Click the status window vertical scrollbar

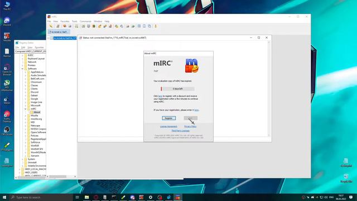click(x=269, y=89)
